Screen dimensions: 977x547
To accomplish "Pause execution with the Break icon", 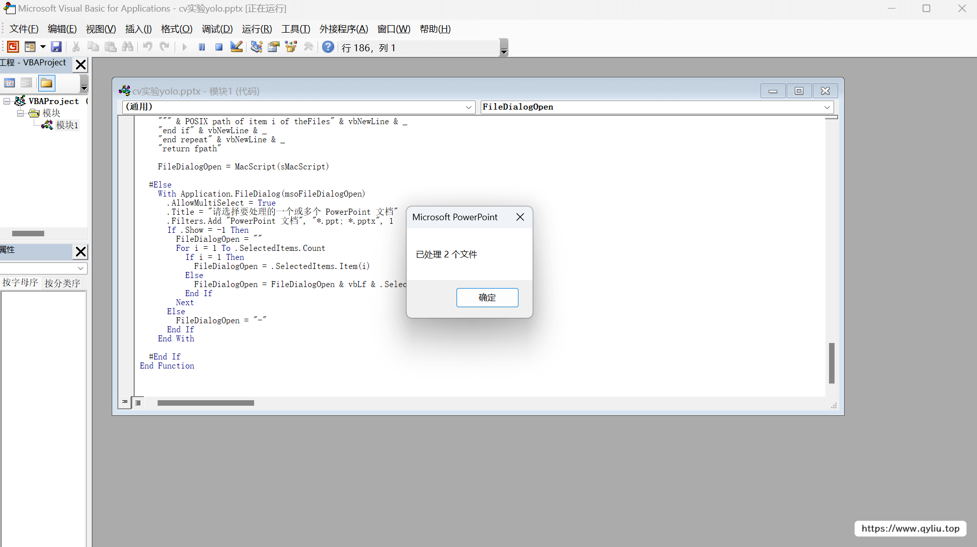I will point(202,47).
